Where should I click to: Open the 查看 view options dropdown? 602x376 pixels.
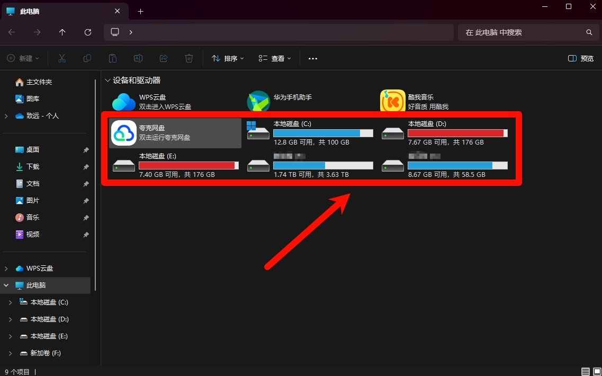pyautogui.click(x=274, y=58)
